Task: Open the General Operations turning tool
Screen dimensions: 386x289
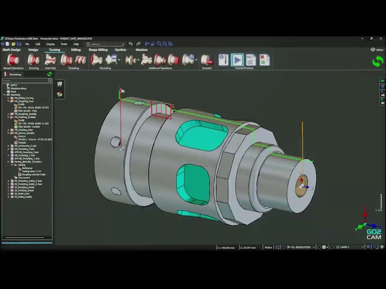Action: point(13,60)
